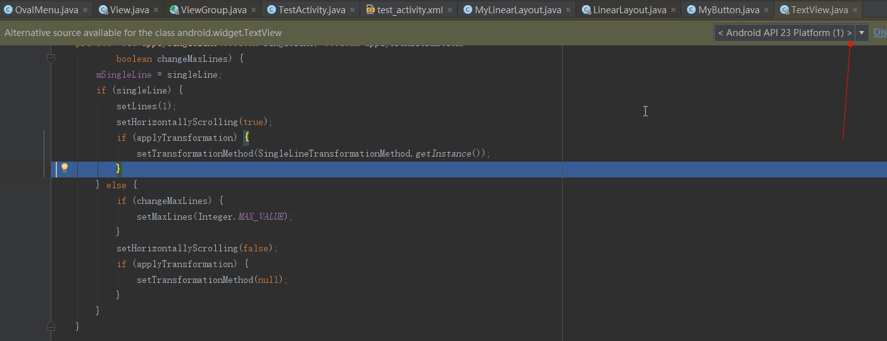Click 'SingleLineTransformationMethod' in the code
This screenshot has height=341, width=887.
[x=336, y=153]
